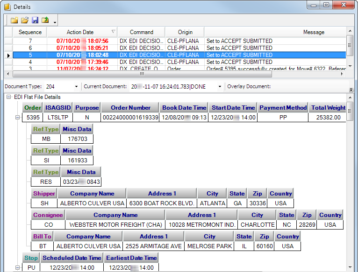
Task: Collapse the order 5395 tree node
Action: 18,118
